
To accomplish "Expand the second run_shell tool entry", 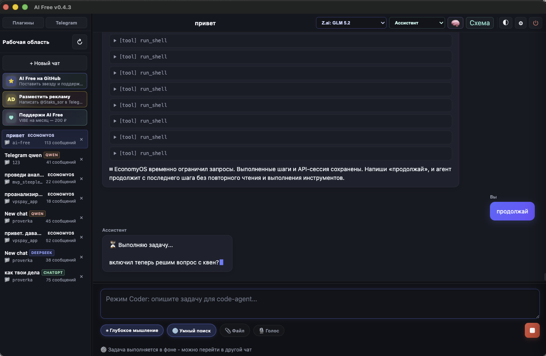I will pyautogui.click(x=281, y=57).
